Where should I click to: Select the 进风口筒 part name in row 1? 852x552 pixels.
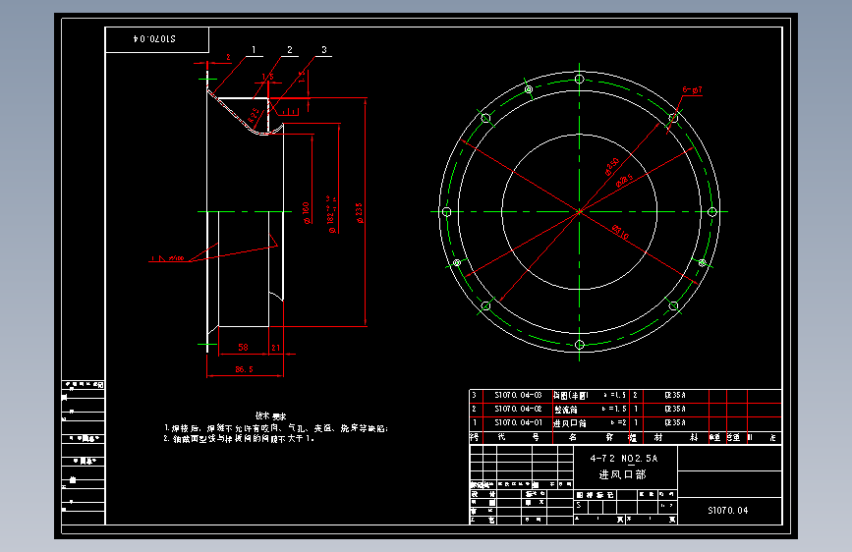click(569, 422)
